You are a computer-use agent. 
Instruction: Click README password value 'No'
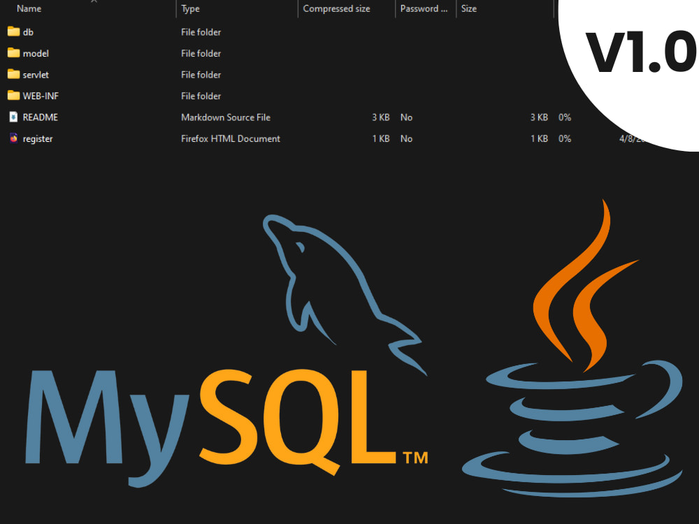pos(406,117)
